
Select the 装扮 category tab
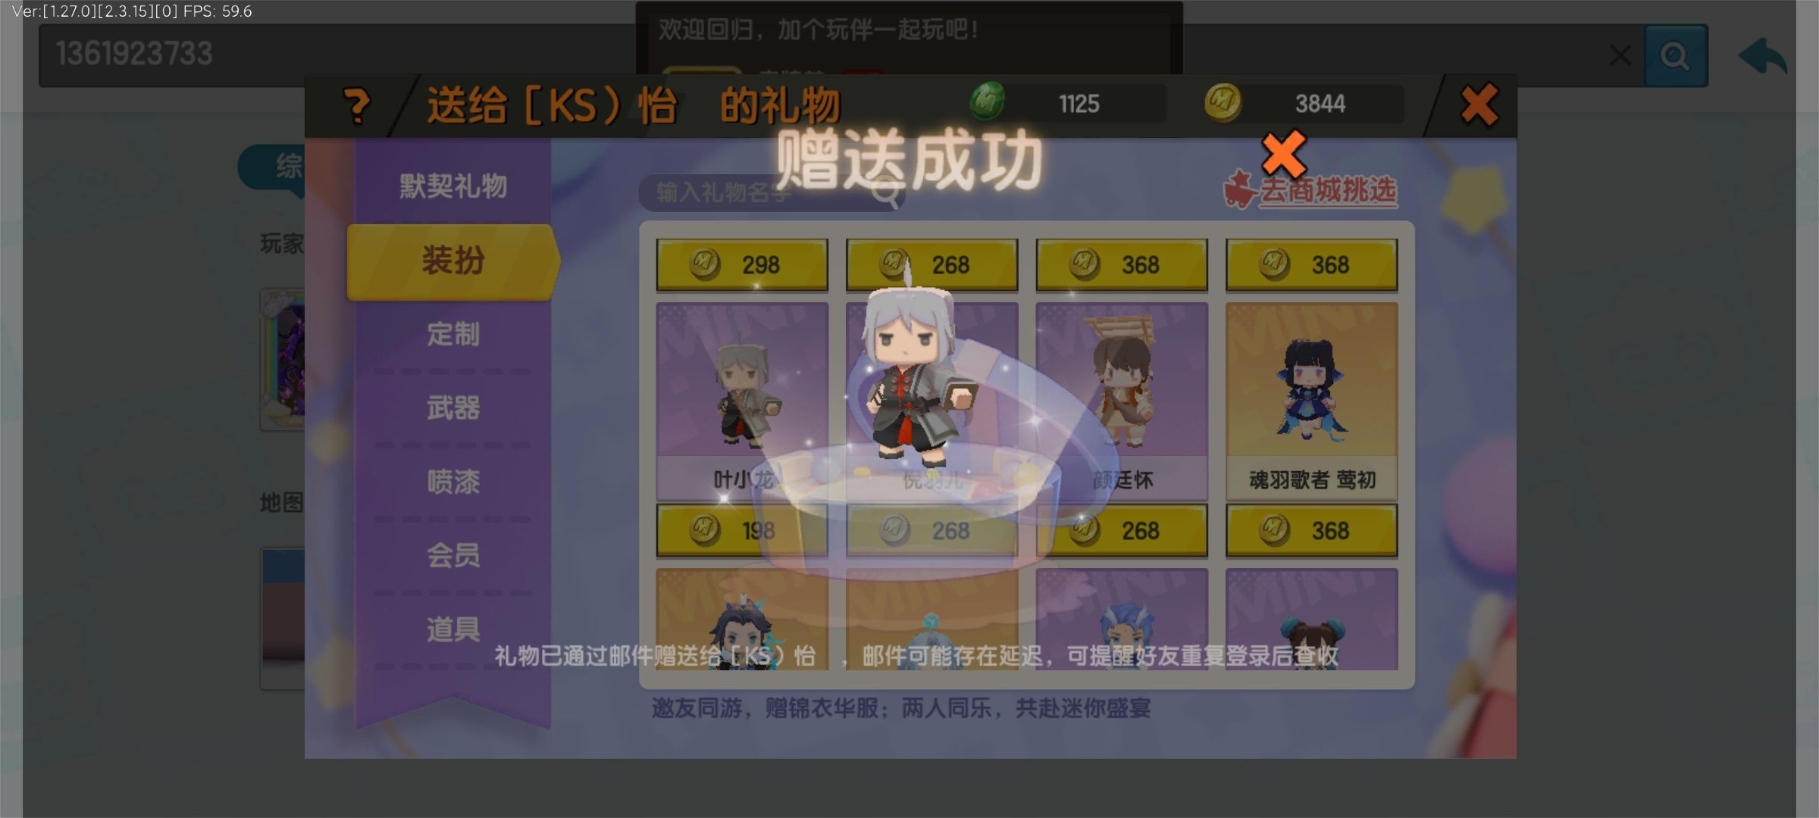tap(452, 261)
